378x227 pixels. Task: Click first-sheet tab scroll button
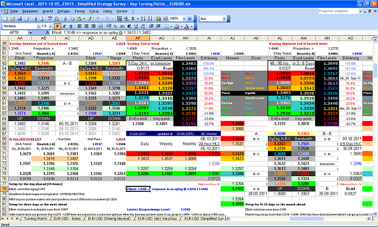coord(2,219)
